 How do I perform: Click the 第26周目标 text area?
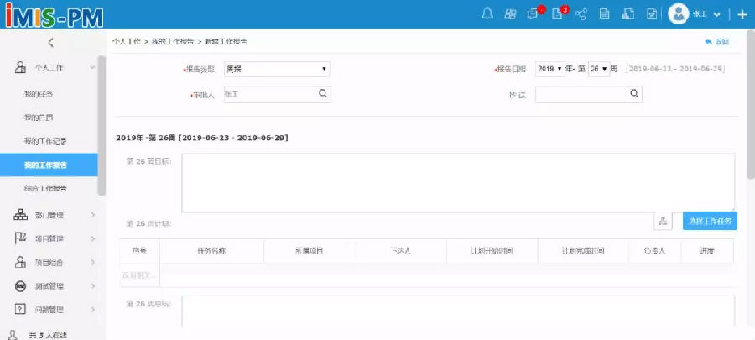[x=458, y=181]
